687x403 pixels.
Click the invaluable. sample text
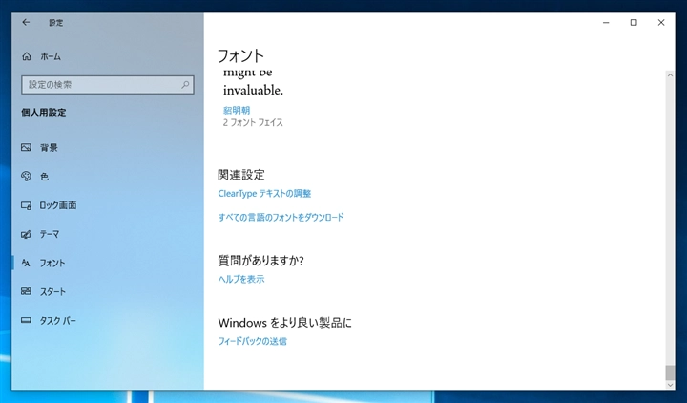(253, 91)
